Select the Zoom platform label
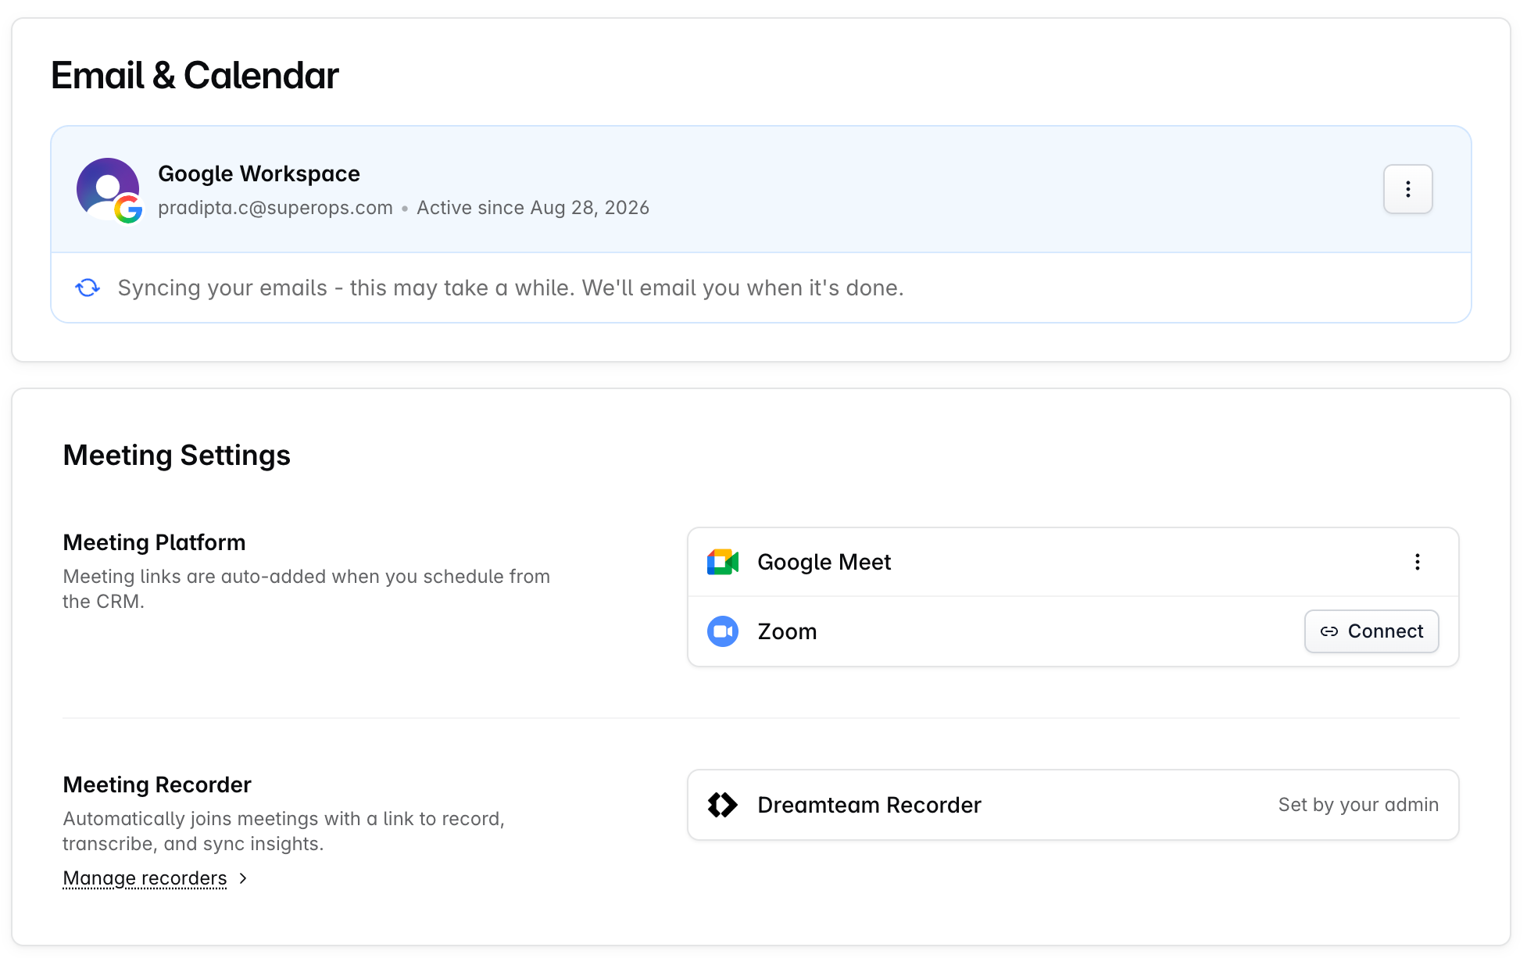1527x958 pixels. click(x=787, y=631)
